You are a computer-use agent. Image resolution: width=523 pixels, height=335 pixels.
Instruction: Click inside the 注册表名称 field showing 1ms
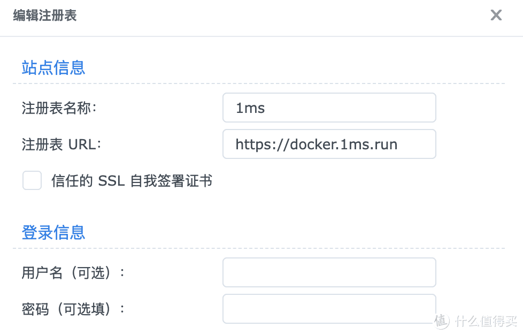[329, 108]
